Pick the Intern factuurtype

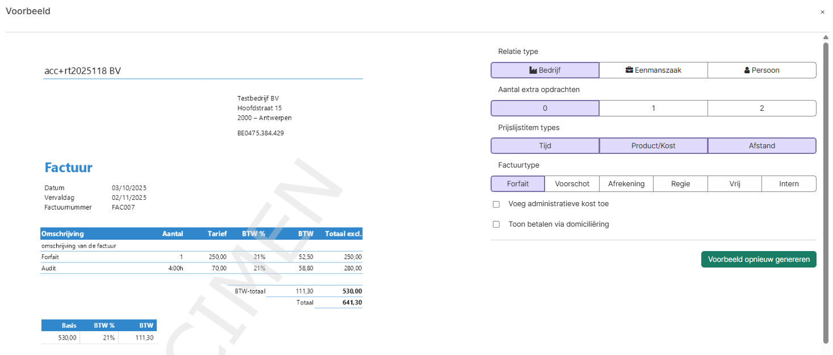(x=789, y=184)
